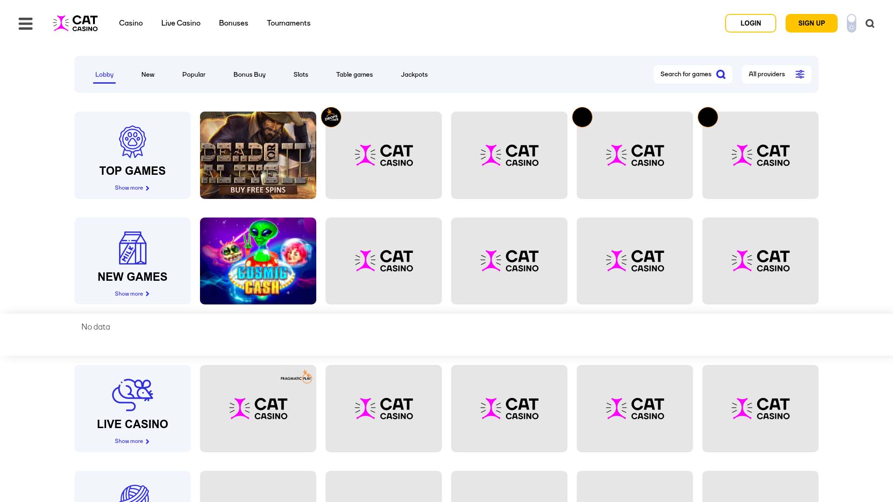Expand Top Games with Show more
The image size is (893, 502).
132,188
